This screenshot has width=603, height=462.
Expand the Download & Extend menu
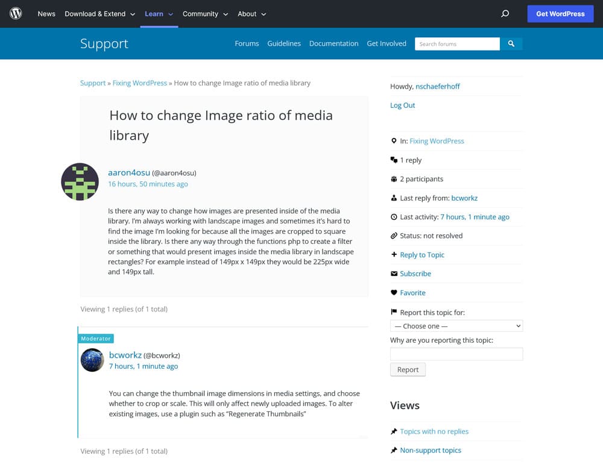click(99, 14)
